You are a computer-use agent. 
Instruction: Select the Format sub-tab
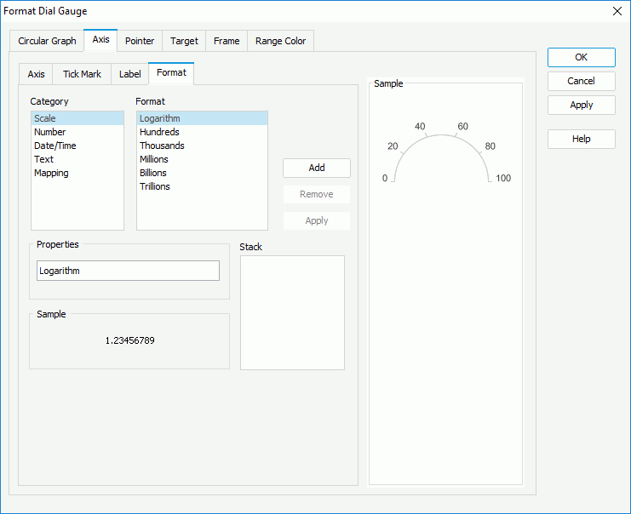(171, 73)
